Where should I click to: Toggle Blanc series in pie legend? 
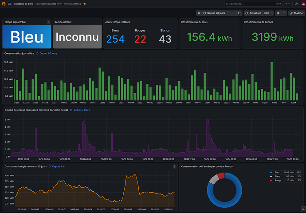(277, 176)
